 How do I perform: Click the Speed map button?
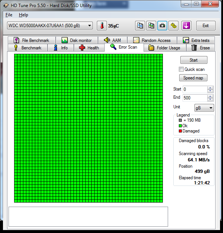[x=193, y=78]
